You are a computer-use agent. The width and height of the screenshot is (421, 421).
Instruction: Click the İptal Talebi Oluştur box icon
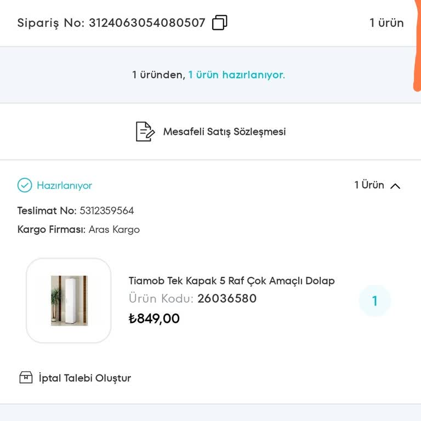pyautogui.click(x=26, y=378)
